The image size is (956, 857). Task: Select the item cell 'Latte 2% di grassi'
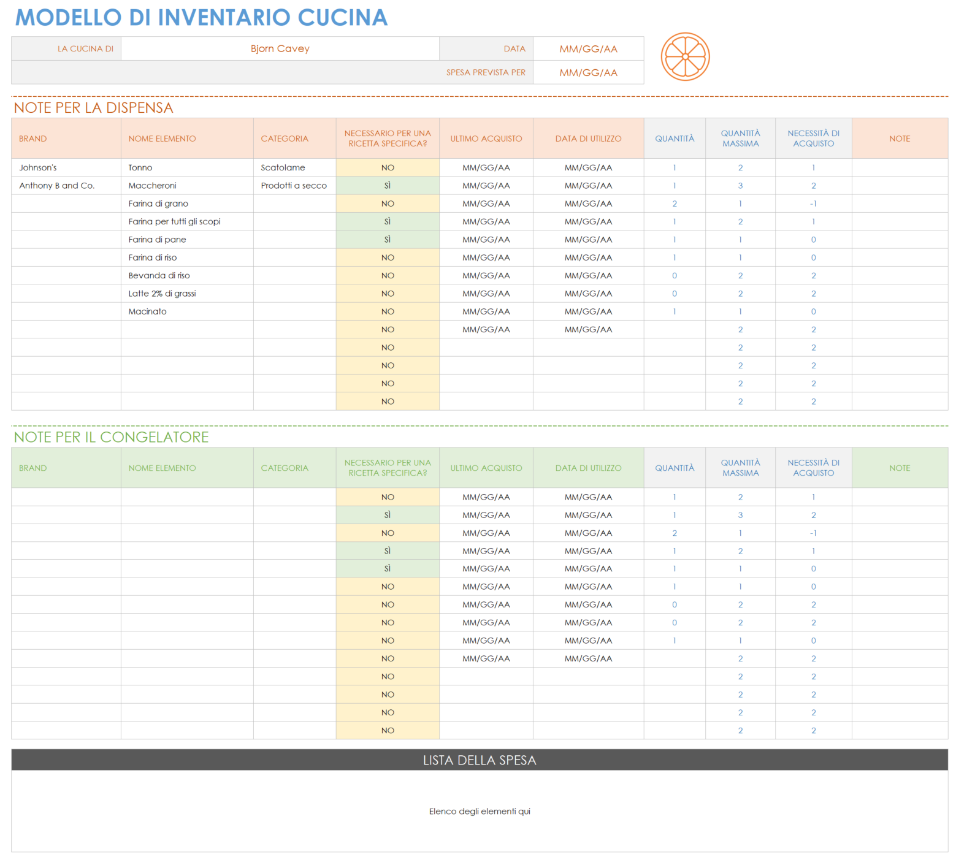tap(187, 294)
